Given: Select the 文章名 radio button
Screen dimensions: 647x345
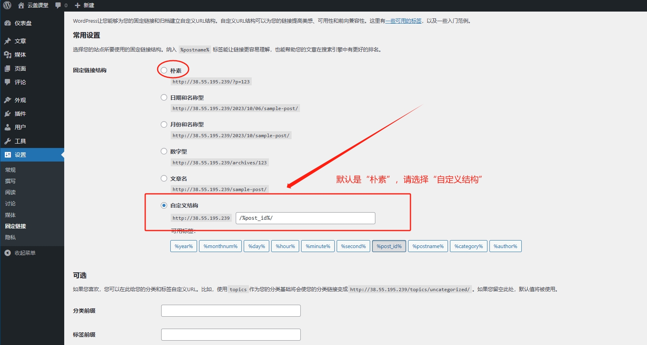Looking at the screenshot, I should (x=164, y=178).
